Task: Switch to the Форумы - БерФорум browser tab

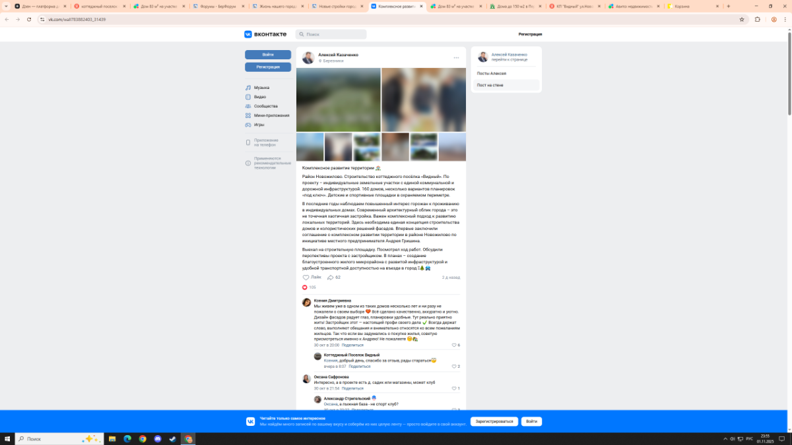Action: click(x=216, y=6)
